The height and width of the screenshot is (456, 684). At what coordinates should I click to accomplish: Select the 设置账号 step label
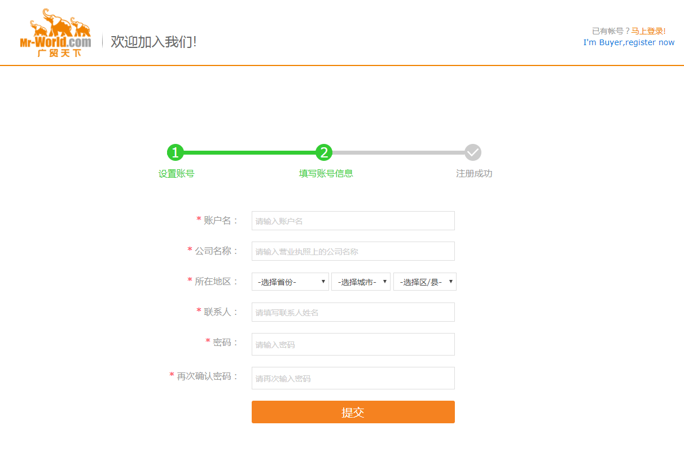pyautogui.click(x=176, y=174)
